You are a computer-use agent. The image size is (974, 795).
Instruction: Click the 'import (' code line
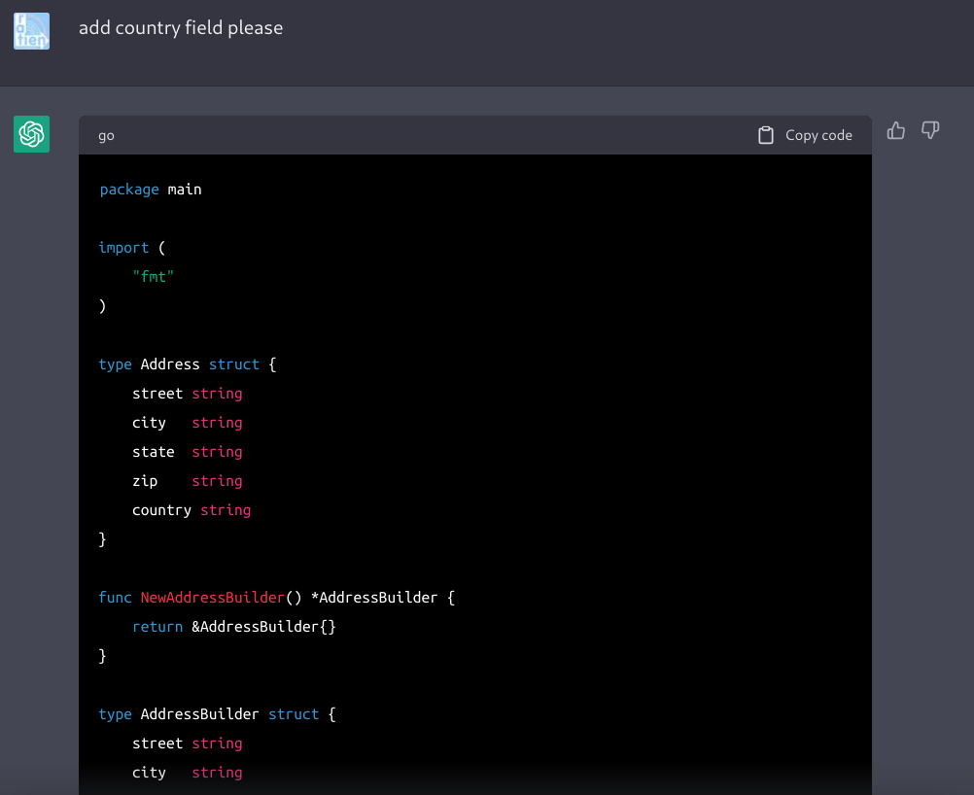(132, 248)
